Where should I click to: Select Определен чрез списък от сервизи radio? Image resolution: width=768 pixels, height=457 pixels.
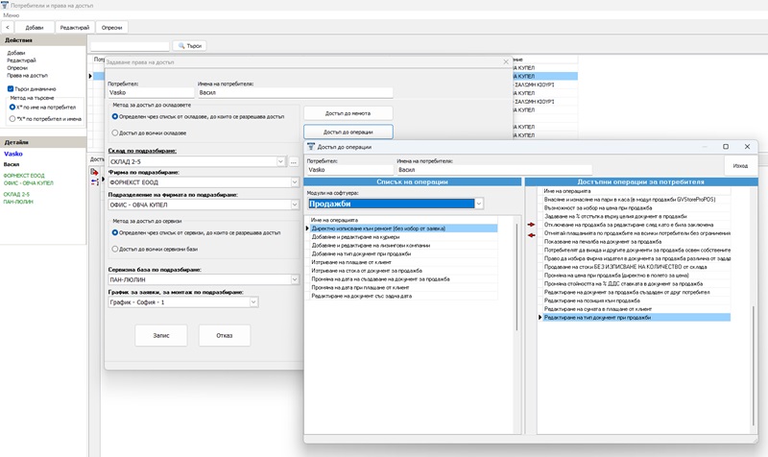click(x=115, y=232)
